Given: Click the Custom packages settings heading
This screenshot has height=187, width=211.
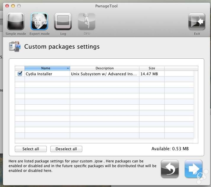Looking at the screenshot, I should (62, 47).
